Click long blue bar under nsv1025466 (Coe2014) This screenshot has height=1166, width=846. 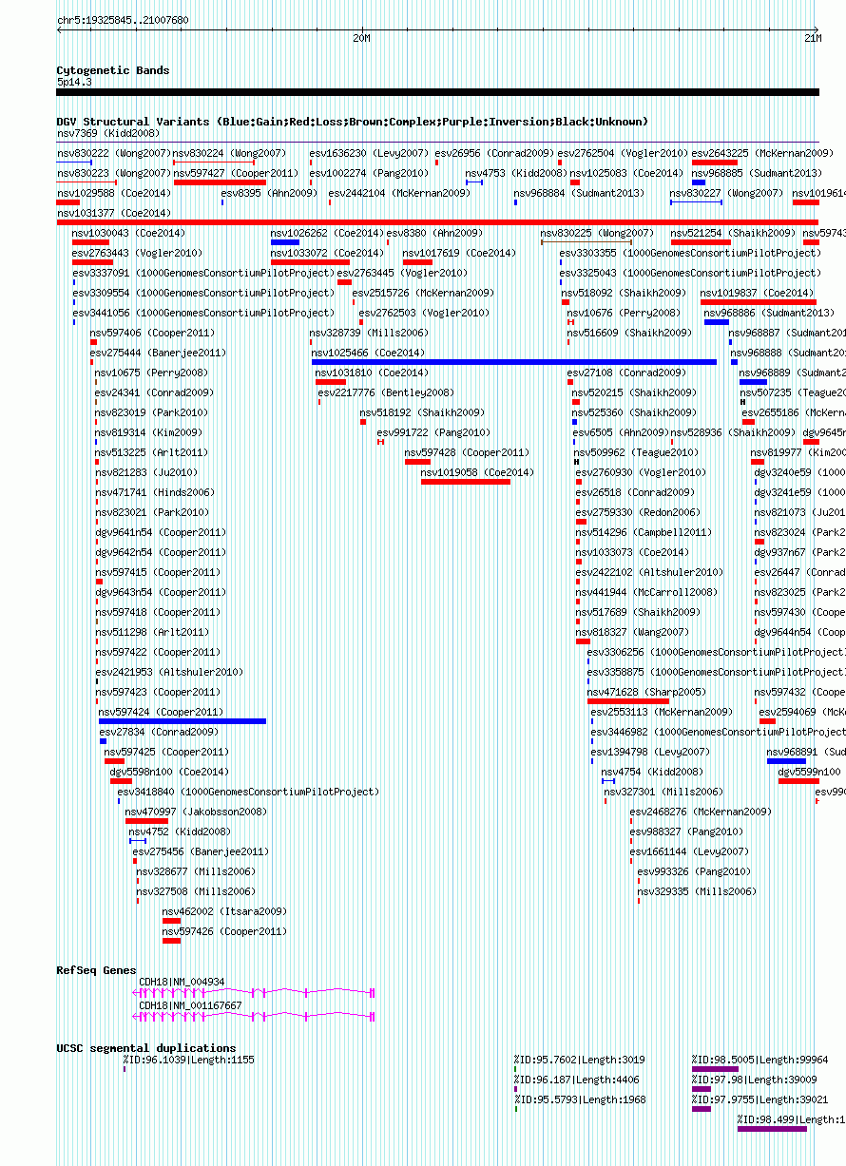pyautogui.click(x=514, y=362)
